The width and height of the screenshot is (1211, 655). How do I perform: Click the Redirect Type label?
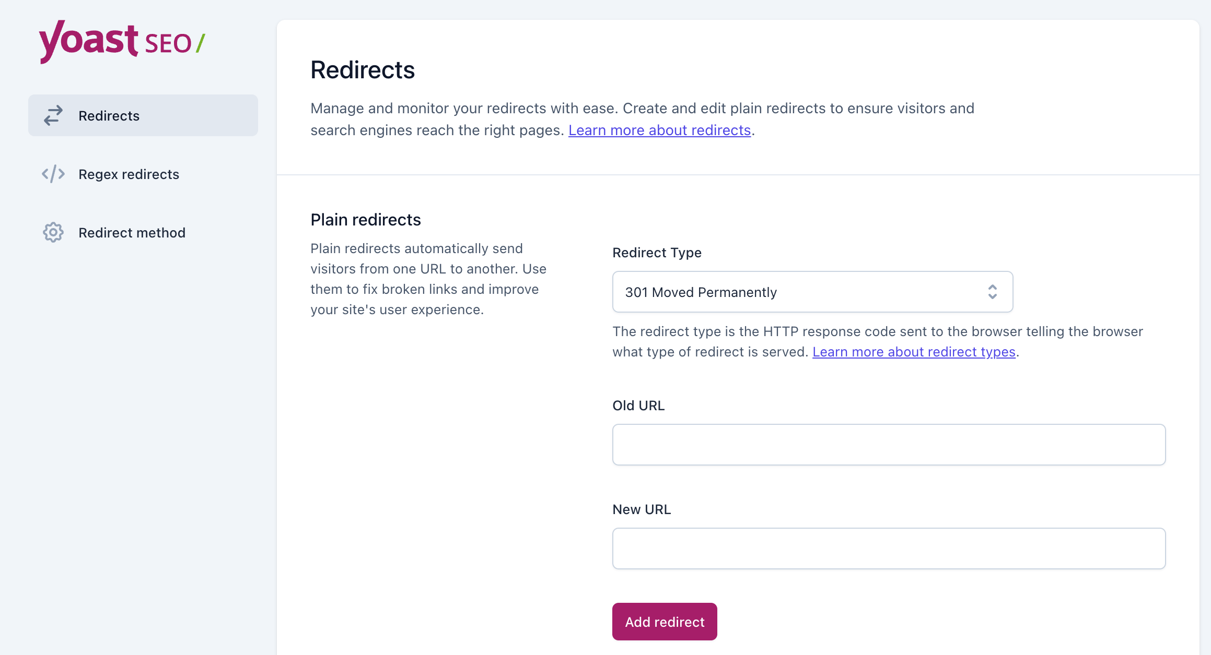[x=657, y=253]
